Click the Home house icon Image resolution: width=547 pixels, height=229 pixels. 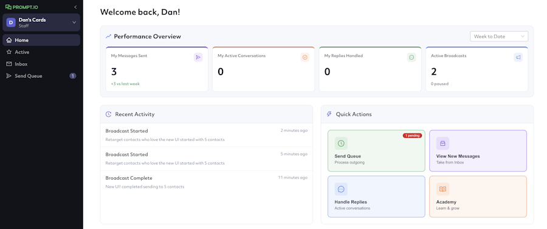coord(9,40)
